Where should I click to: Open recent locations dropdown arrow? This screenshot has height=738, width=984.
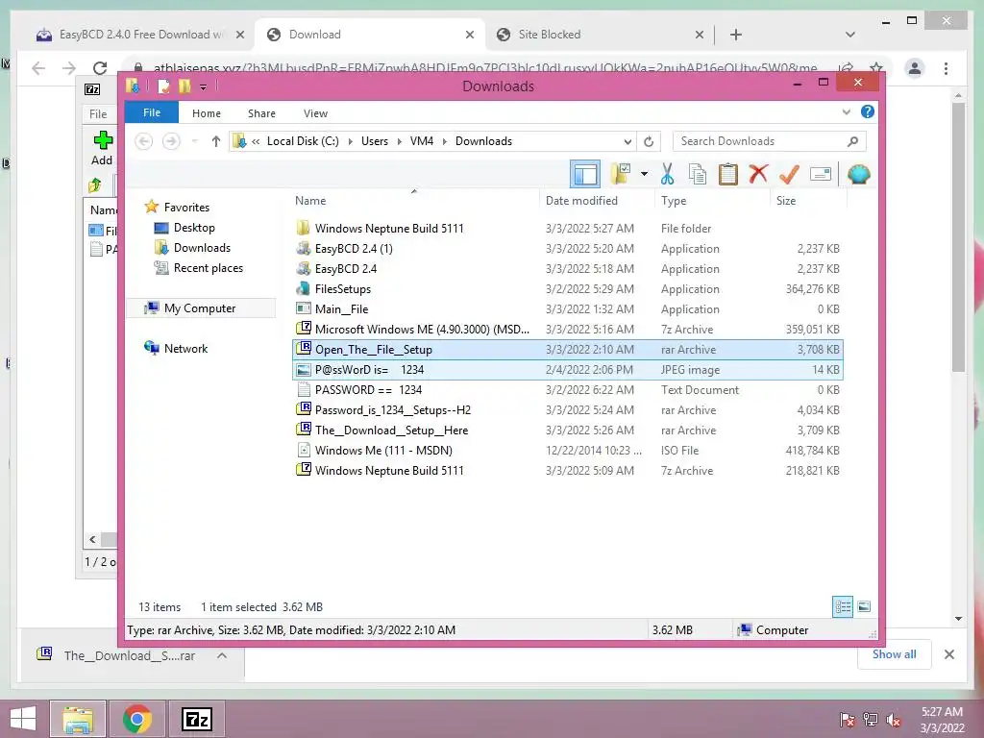coord(194,141)
